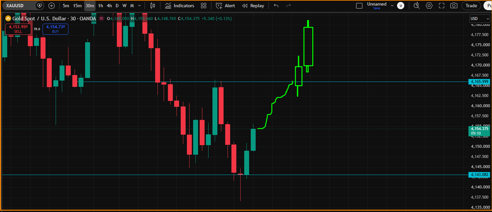Click the +5.340 (+0.13%) change value
Image resolution: width=492 pixels, height=212 pixels.
pos(217,19)
